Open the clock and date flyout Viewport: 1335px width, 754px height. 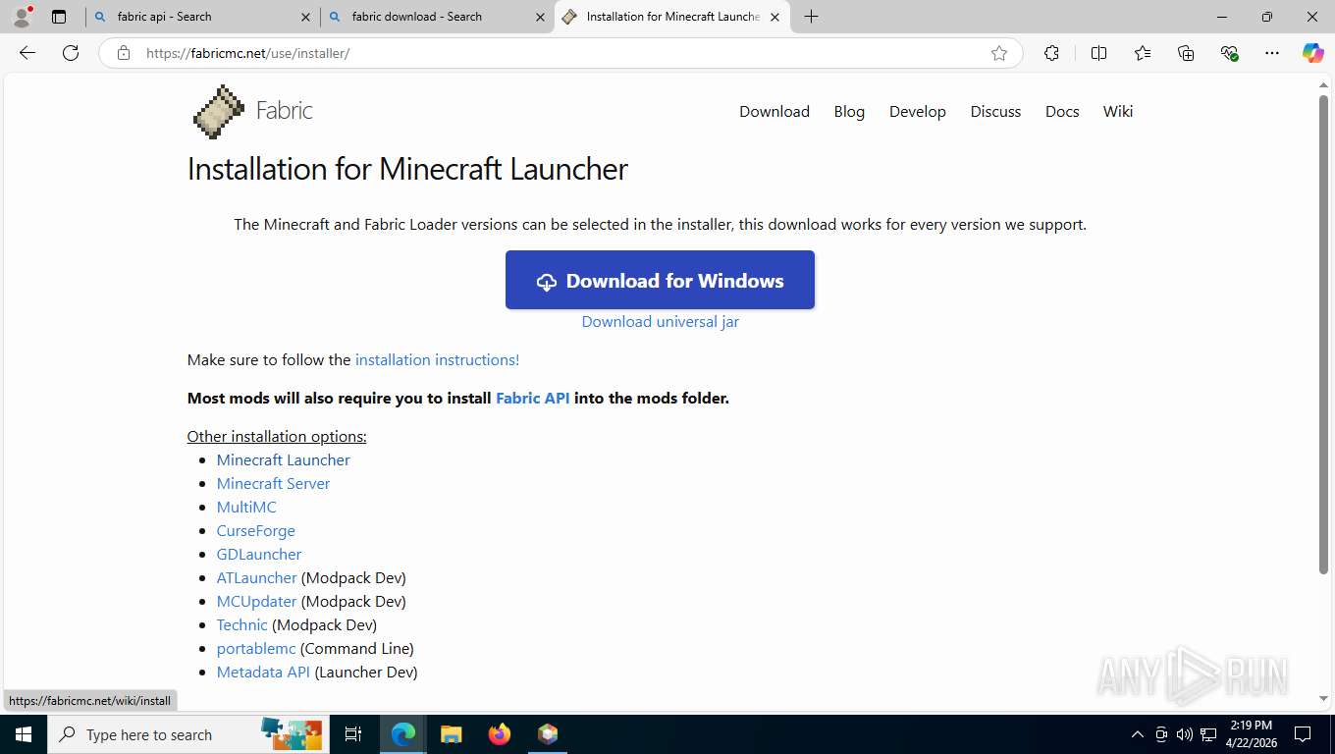pyautogui.click(x=1250, y=734)
